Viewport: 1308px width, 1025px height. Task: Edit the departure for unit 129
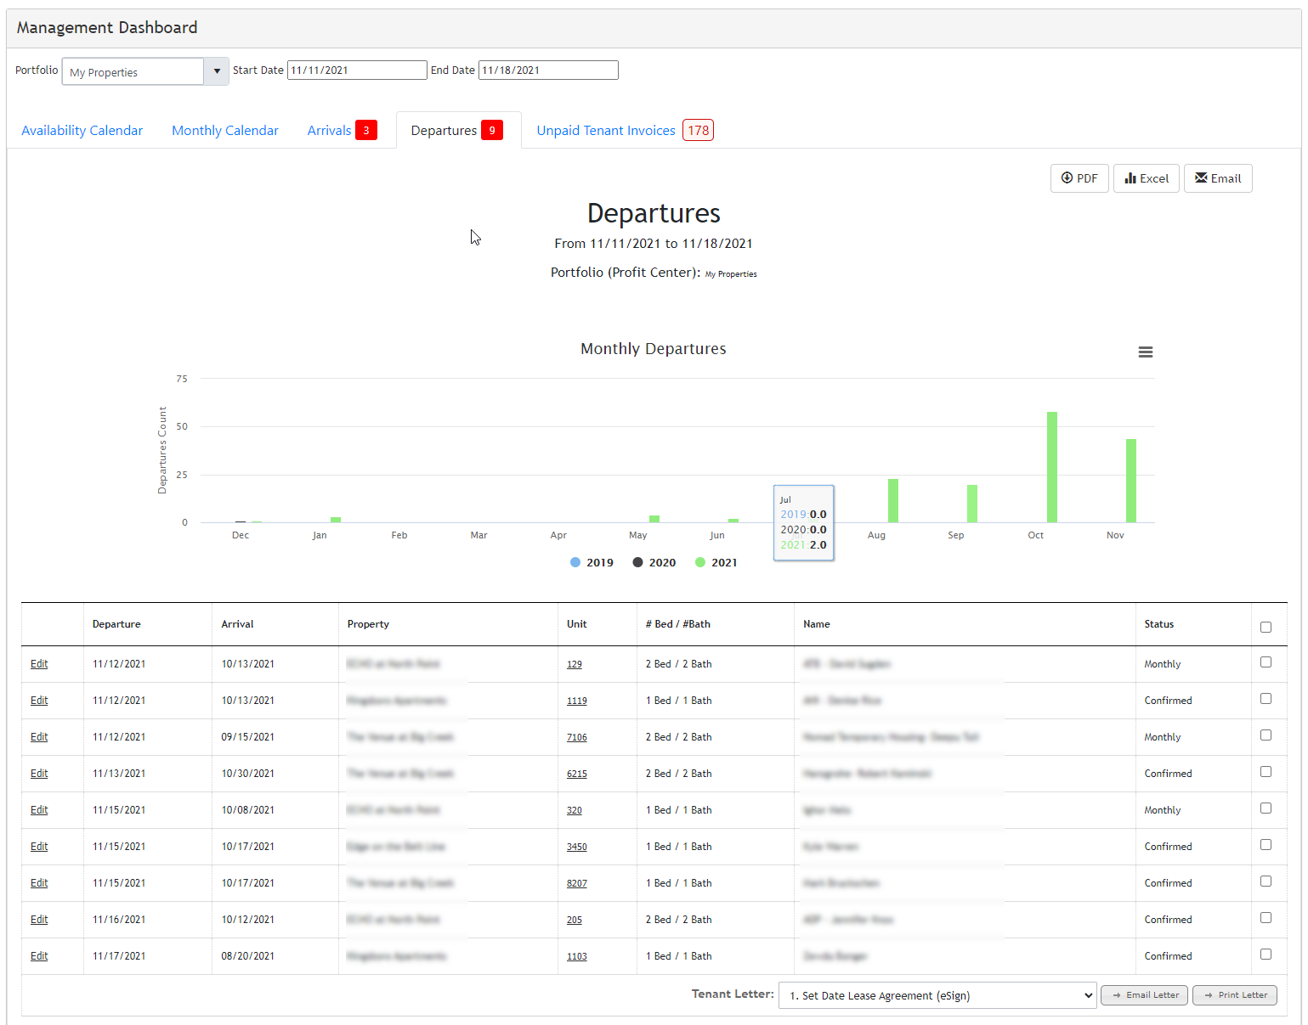pyautogui.click(x=39, y=664)
